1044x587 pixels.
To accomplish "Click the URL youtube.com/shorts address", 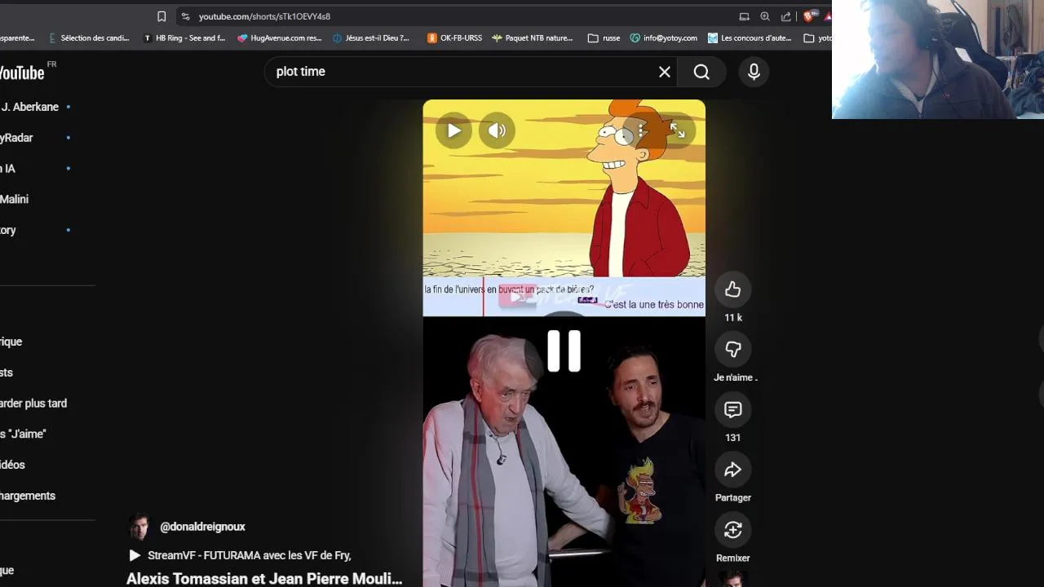I will (x=264, y=16).
